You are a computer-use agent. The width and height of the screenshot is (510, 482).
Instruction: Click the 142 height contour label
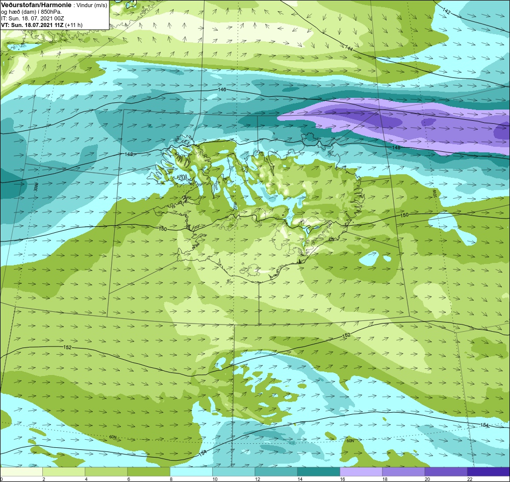[446, 11]
